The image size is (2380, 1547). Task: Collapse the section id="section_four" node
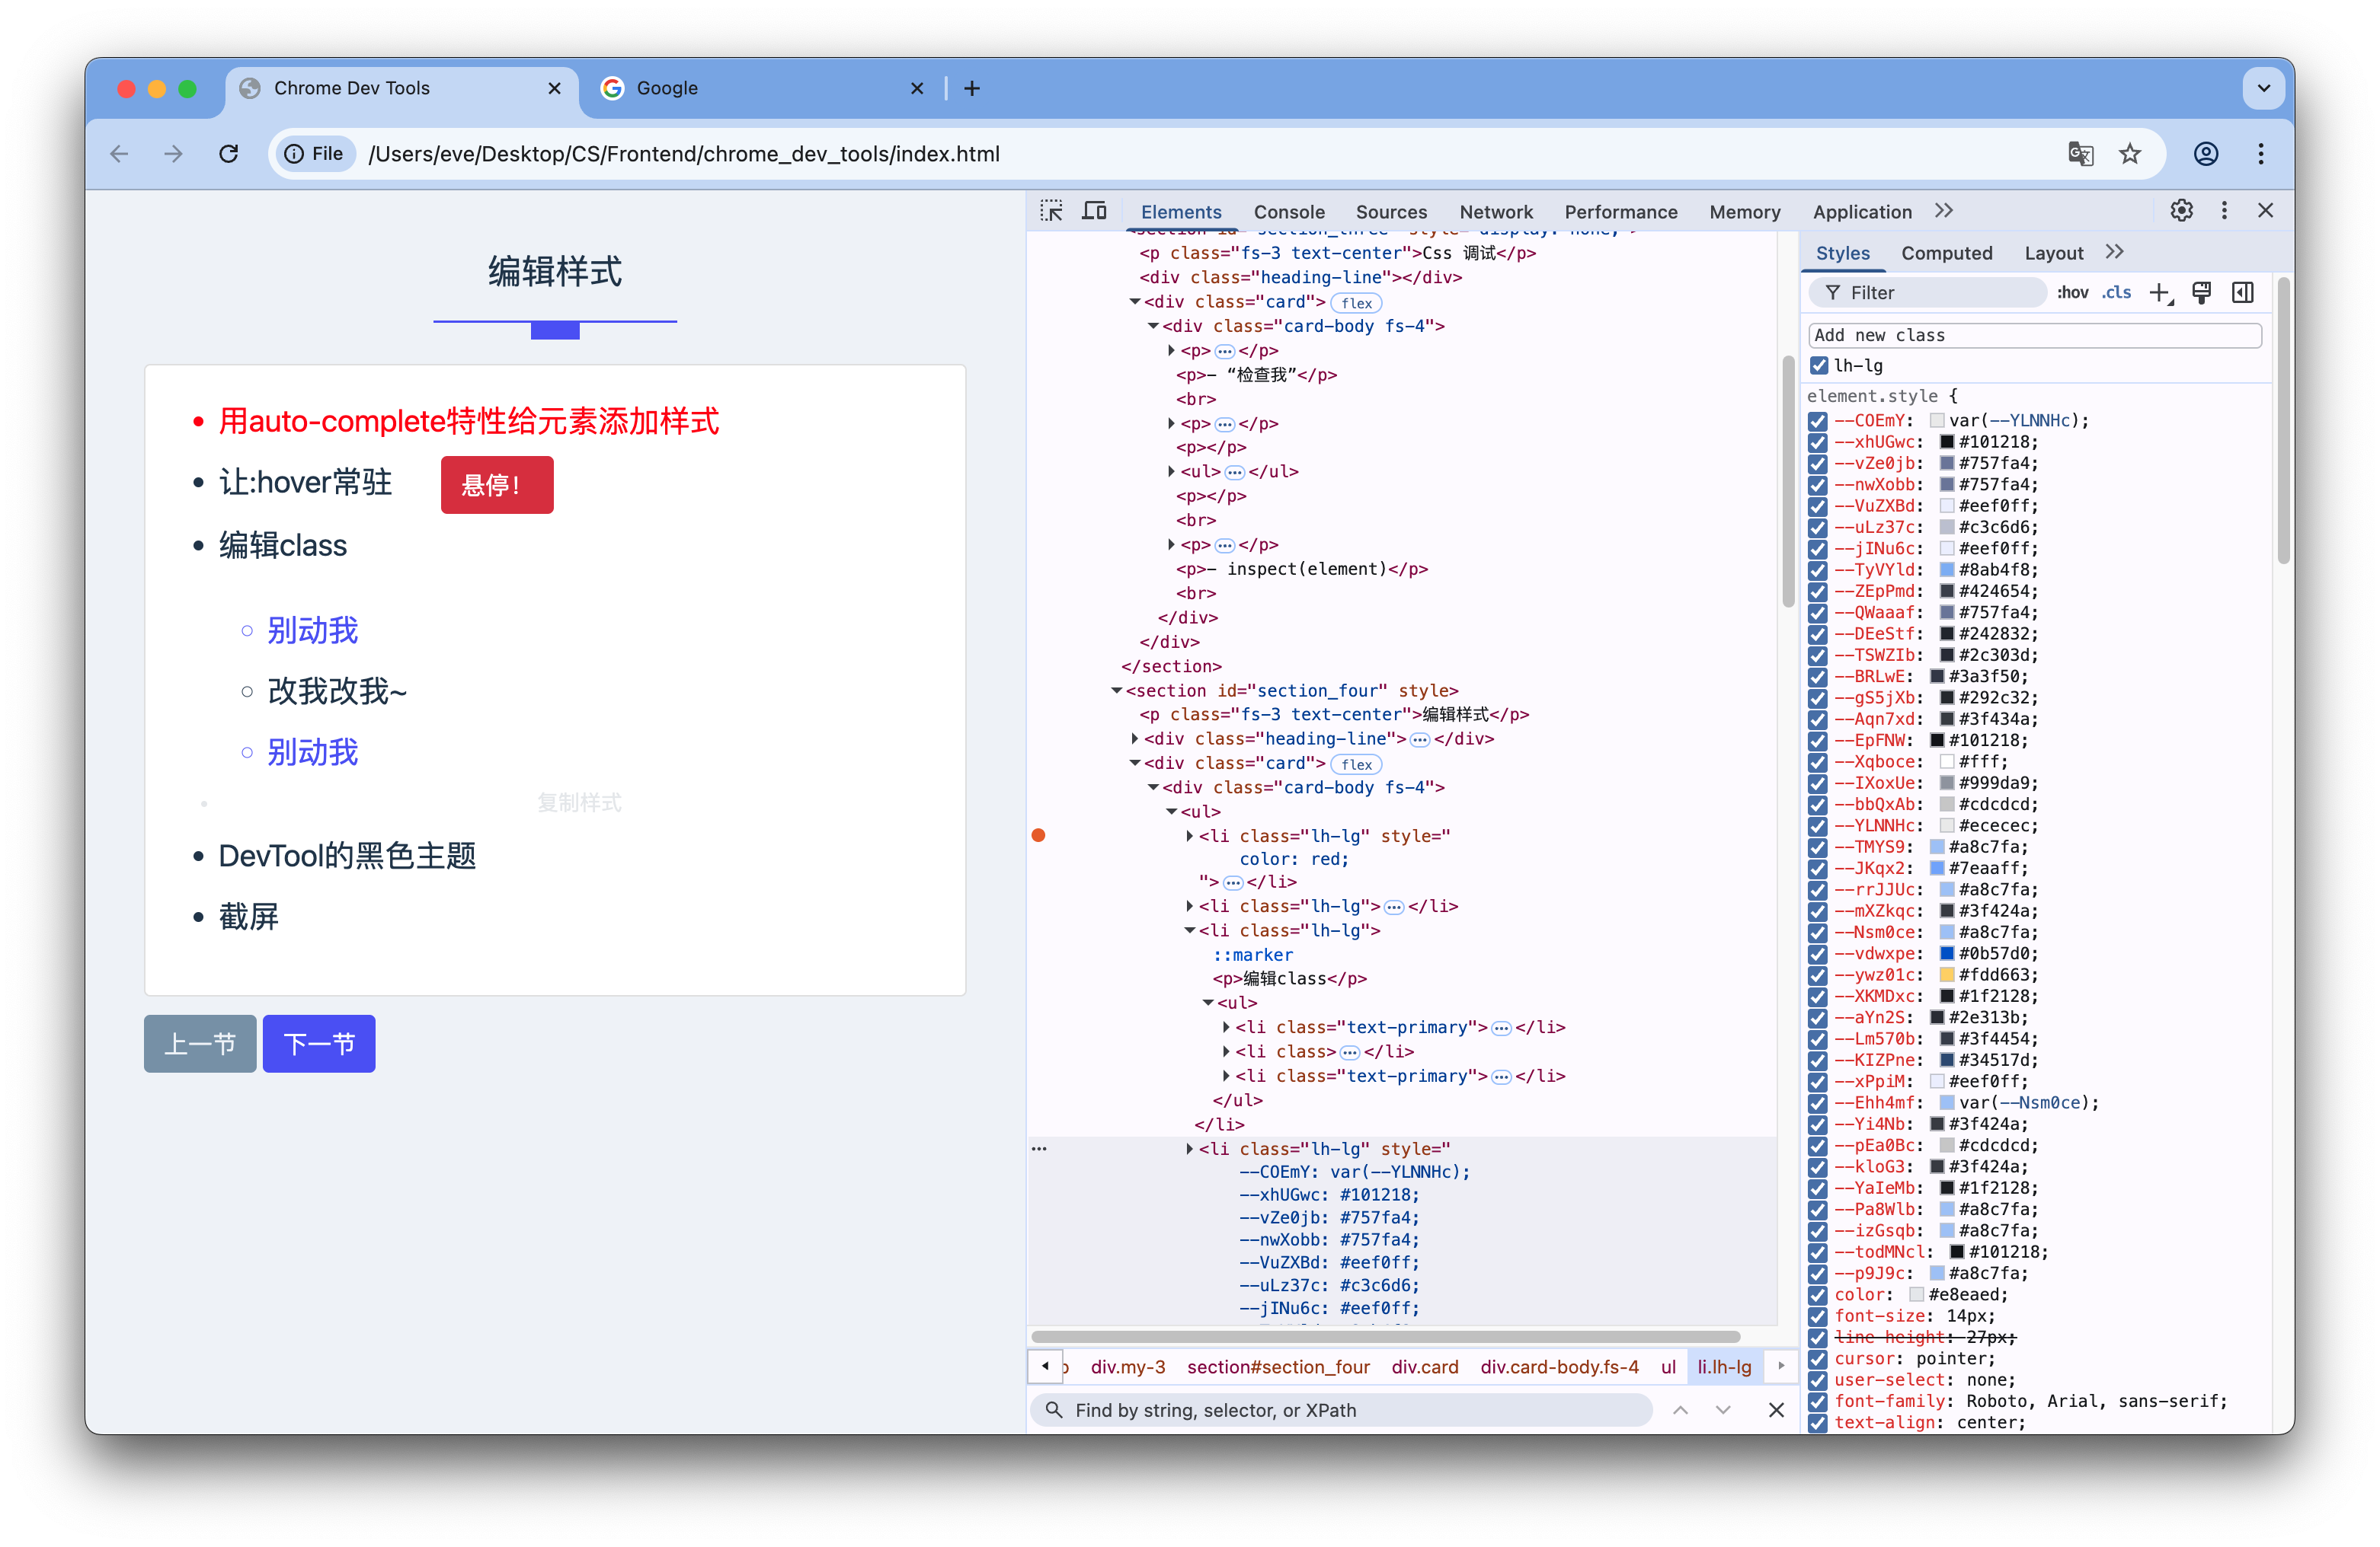1117,691
